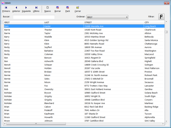Delete the record using Borrar
The height and width of the screenshot is (128, 171).
[x=57, y=9]
